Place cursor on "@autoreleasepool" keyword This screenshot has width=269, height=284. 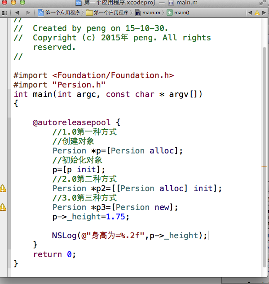(x=71, y=122)
